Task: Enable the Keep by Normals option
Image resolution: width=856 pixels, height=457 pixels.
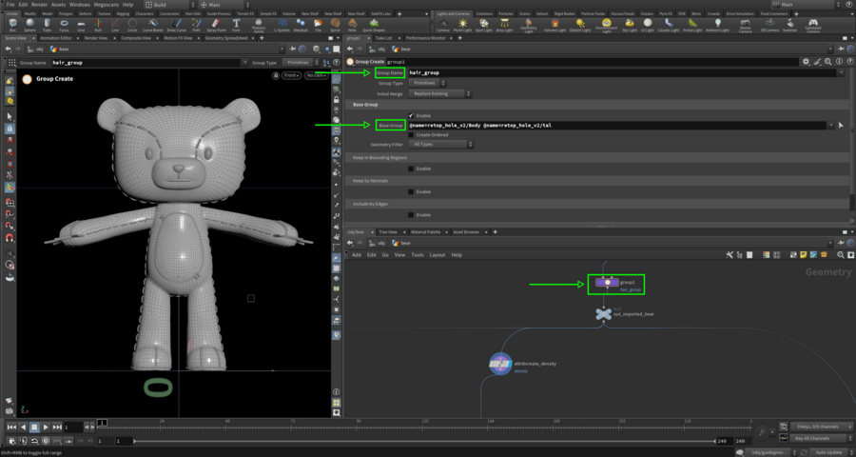Action: pos(411,192)
